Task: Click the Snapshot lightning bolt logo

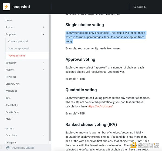Action: tap(6, 7)
